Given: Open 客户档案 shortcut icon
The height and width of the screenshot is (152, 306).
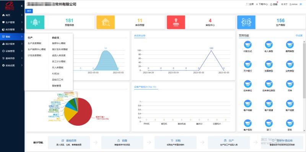Looking at the screenshot, I should [247, 104].
